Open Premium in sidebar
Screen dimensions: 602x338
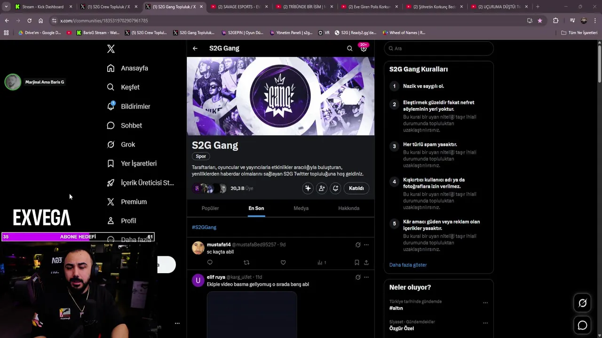tap(127, 202)
